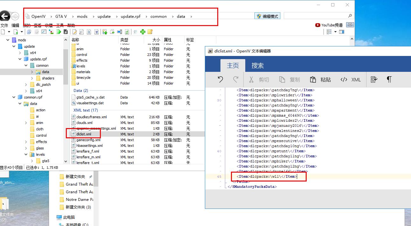Collapse the common.rpf tree node

[x=14, y=97]
